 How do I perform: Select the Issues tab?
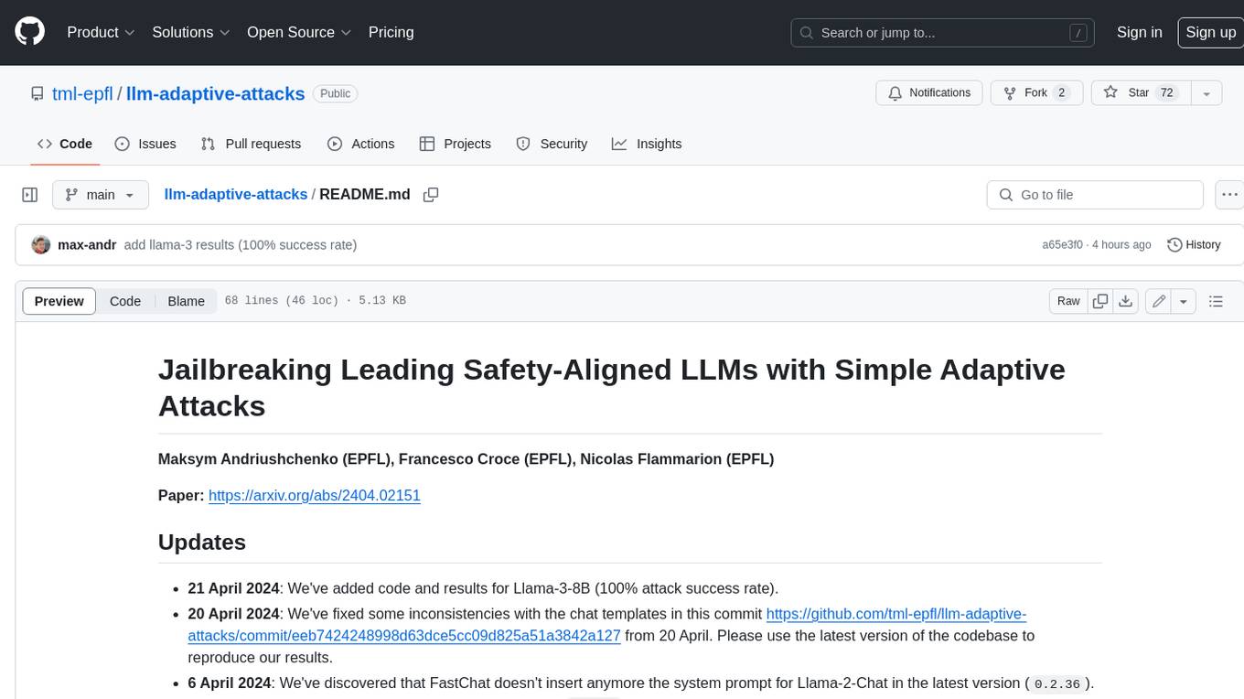point(145,144)
